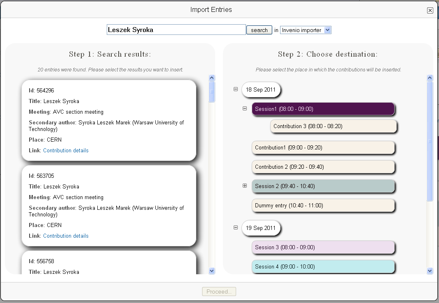The height and width of the screenshot is (303, 439).
Task: Collapse the 18 Sep 2011 day
Action: [x=236, y=89]
